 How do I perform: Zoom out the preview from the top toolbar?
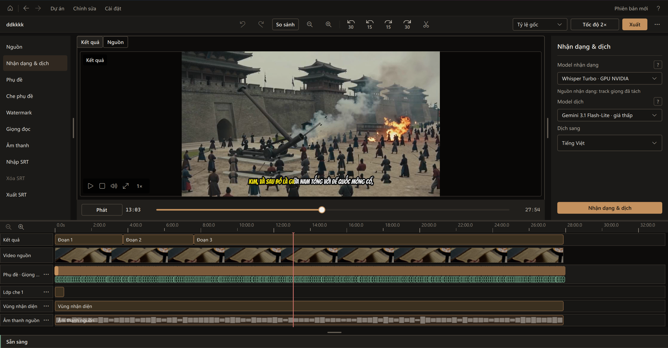click(310, 24)
